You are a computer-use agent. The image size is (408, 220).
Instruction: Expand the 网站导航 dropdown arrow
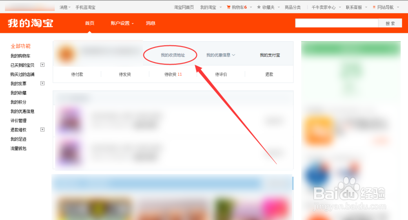coord(398,7)
